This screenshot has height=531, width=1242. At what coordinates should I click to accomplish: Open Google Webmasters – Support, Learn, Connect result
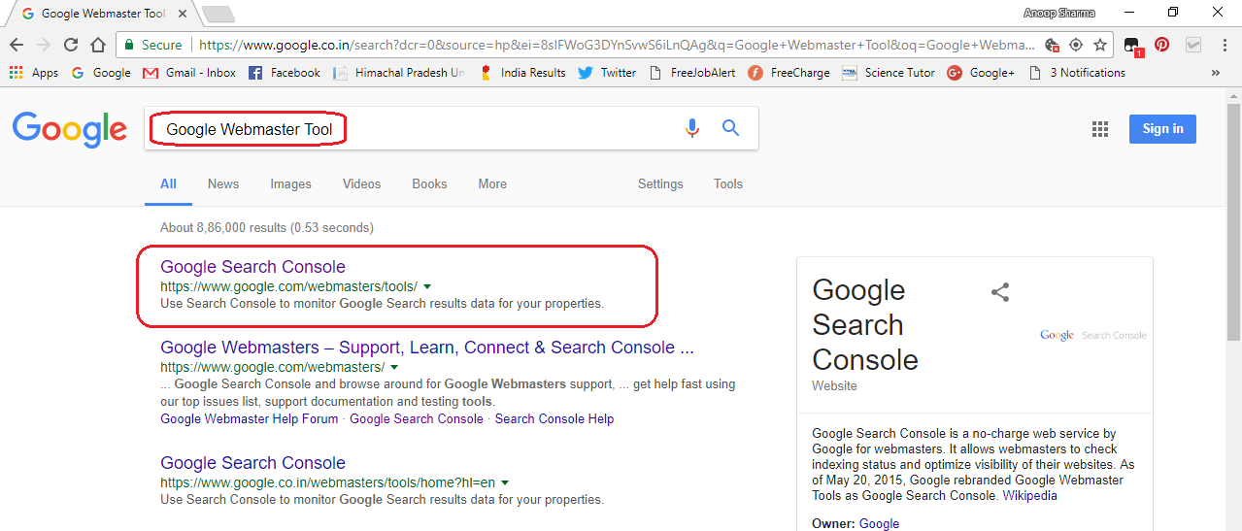pos(427,348)
